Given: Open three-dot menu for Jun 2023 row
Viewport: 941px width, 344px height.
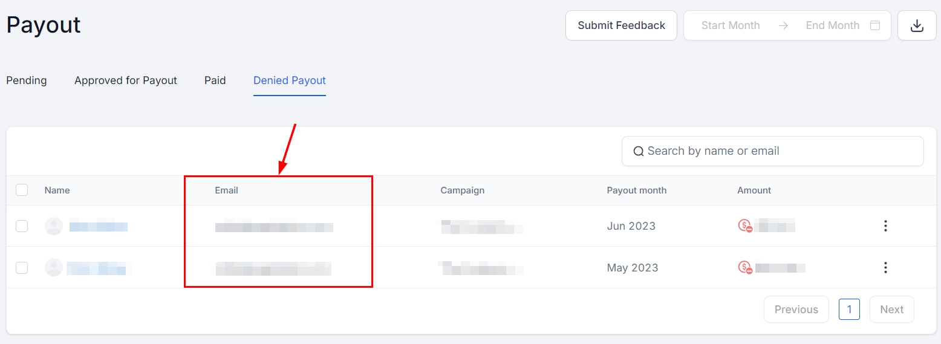Looking at the screenshot, I should pyautogui.click(x=885, y=226).
